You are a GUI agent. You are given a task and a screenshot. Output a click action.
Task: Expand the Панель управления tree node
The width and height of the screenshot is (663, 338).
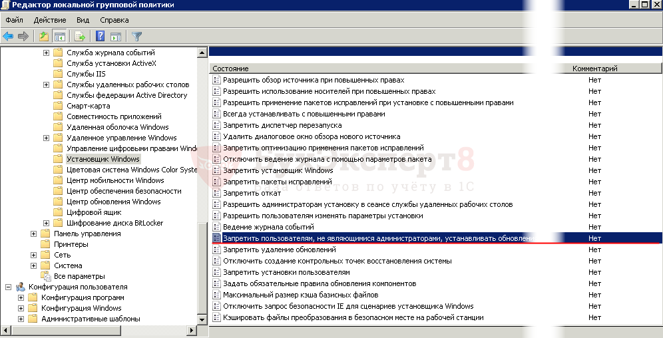[33, 234]
